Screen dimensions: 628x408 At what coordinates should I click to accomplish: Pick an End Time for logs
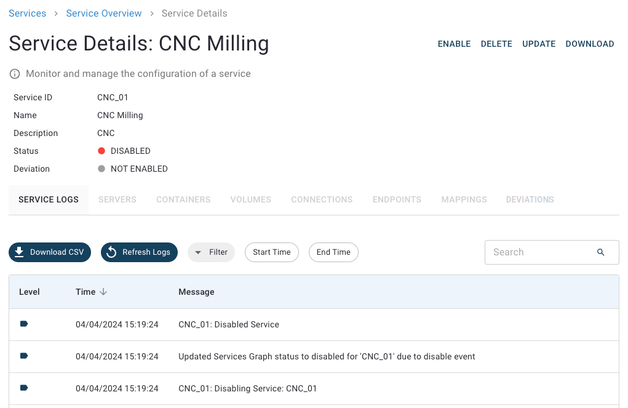(x=333, y=252)
